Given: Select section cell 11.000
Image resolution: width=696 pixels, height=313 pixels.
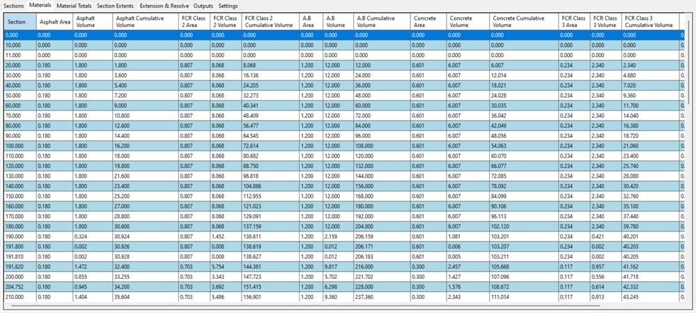Looking at the screenshot, I should tap(20, 55).
